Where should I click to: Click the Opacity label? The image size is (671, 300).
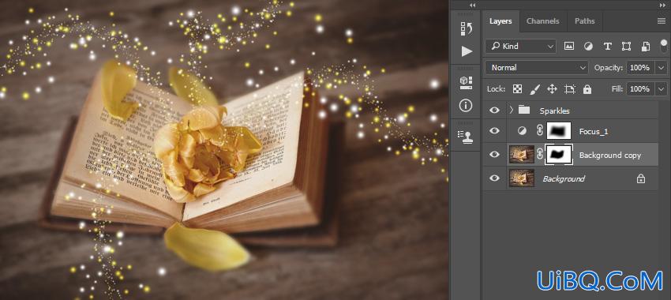pos(609,68)
